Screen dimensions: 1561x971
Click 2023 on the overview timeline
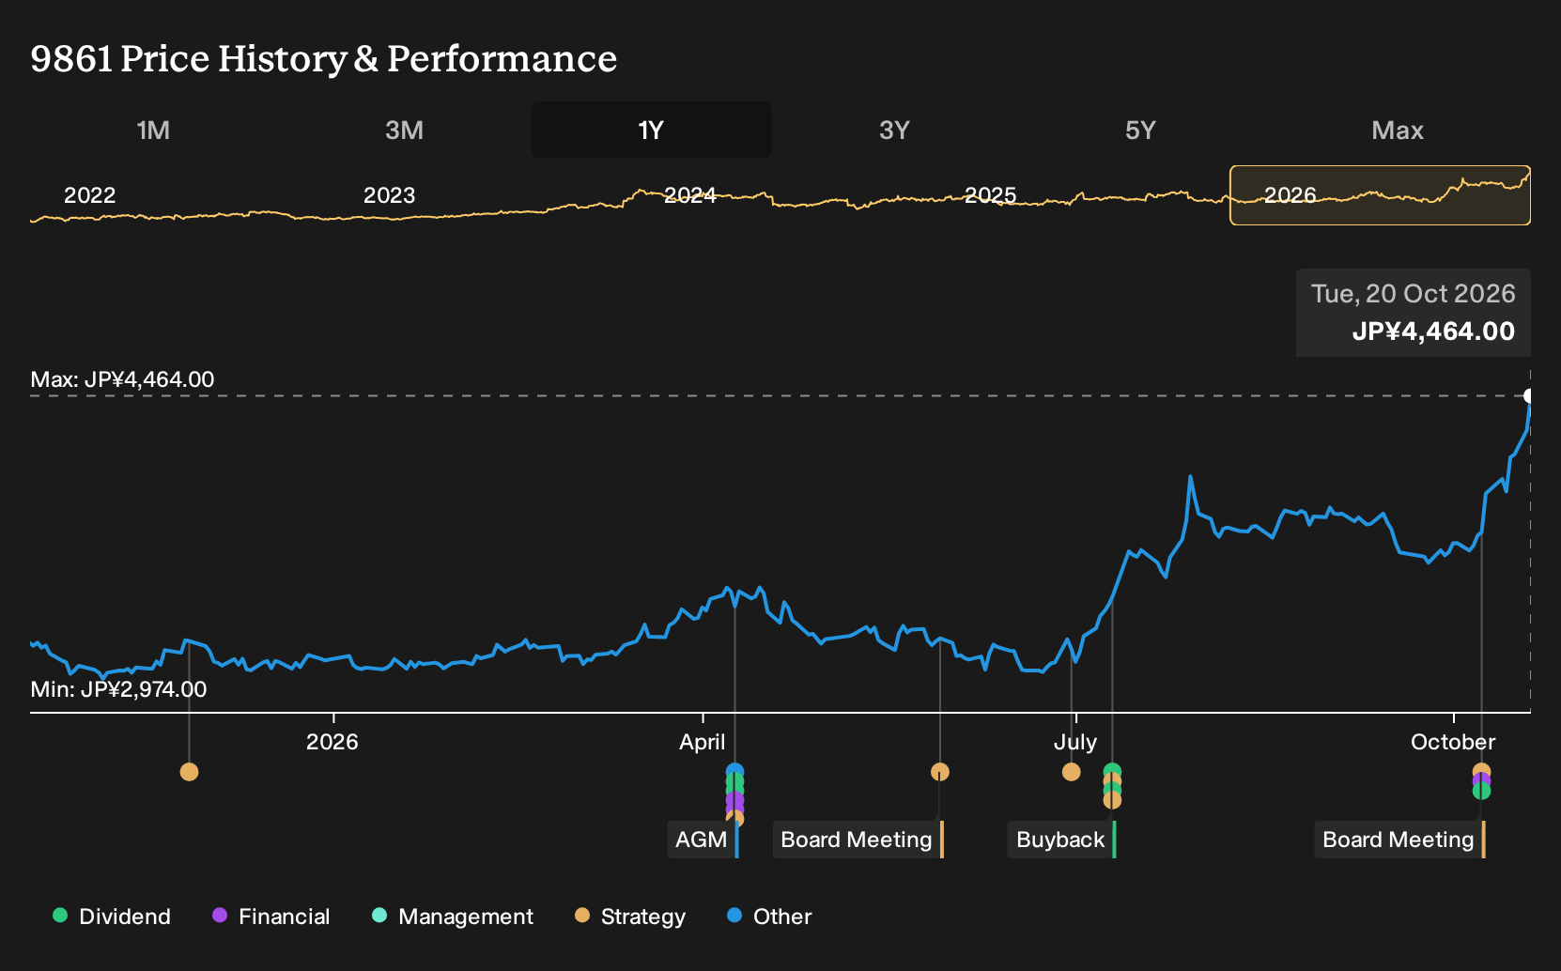389,195
